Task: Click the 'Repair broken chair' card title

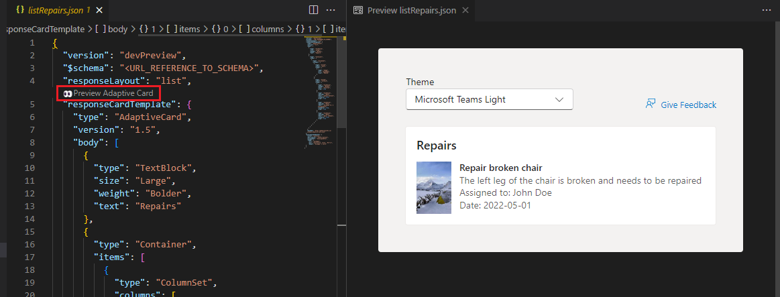Action: tap(500, 168)
